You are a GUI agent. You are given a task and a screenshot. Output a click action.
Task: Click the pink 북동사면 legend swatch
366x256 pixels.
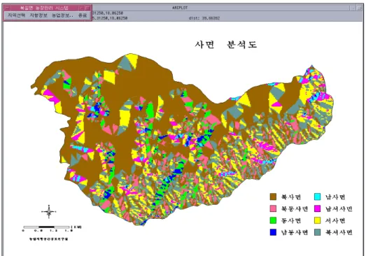(x=273, y=208)
